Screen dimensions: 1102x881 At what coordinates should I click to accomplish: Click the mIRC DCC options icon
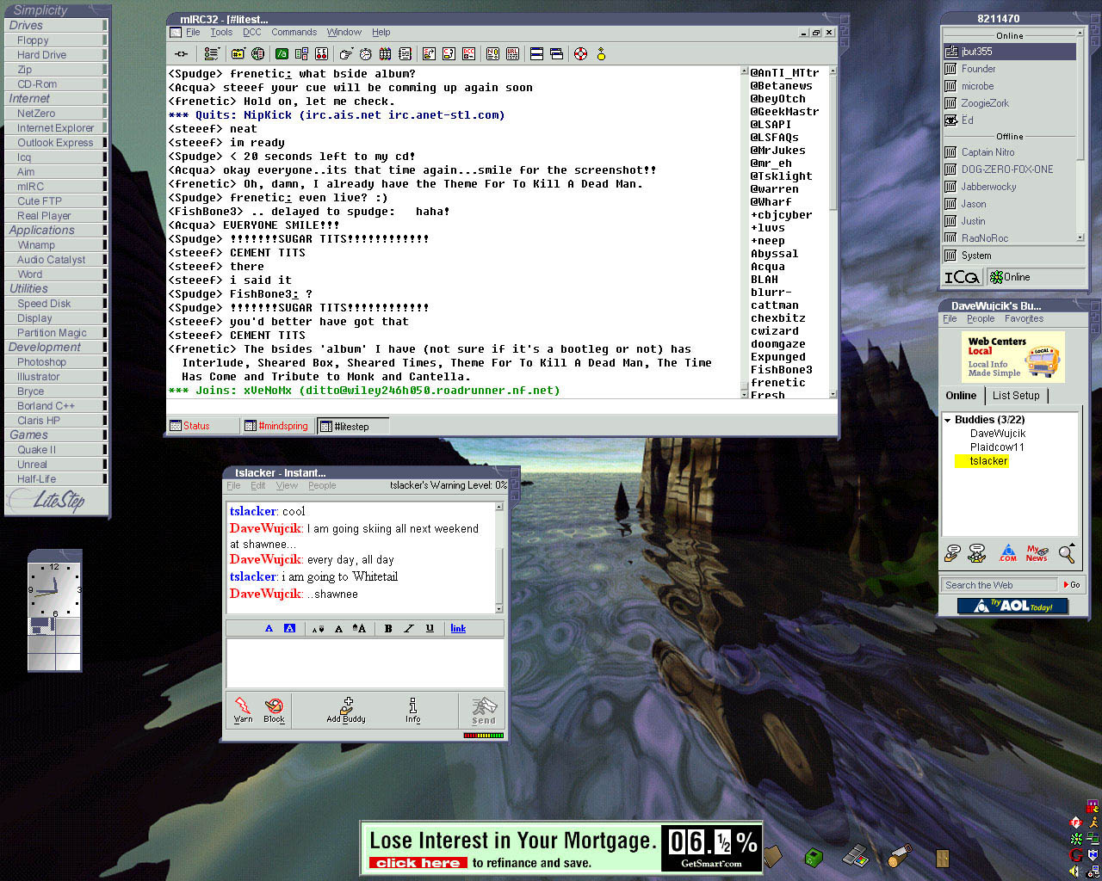[468, 54]
